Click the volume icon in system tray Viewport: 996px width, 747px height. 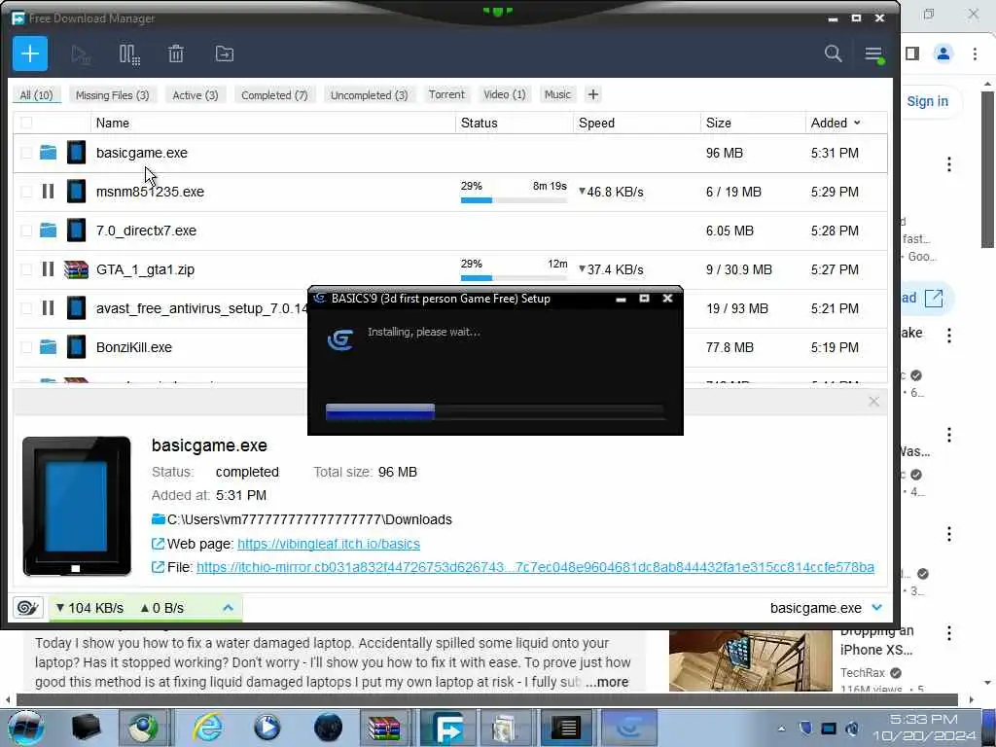852,728
